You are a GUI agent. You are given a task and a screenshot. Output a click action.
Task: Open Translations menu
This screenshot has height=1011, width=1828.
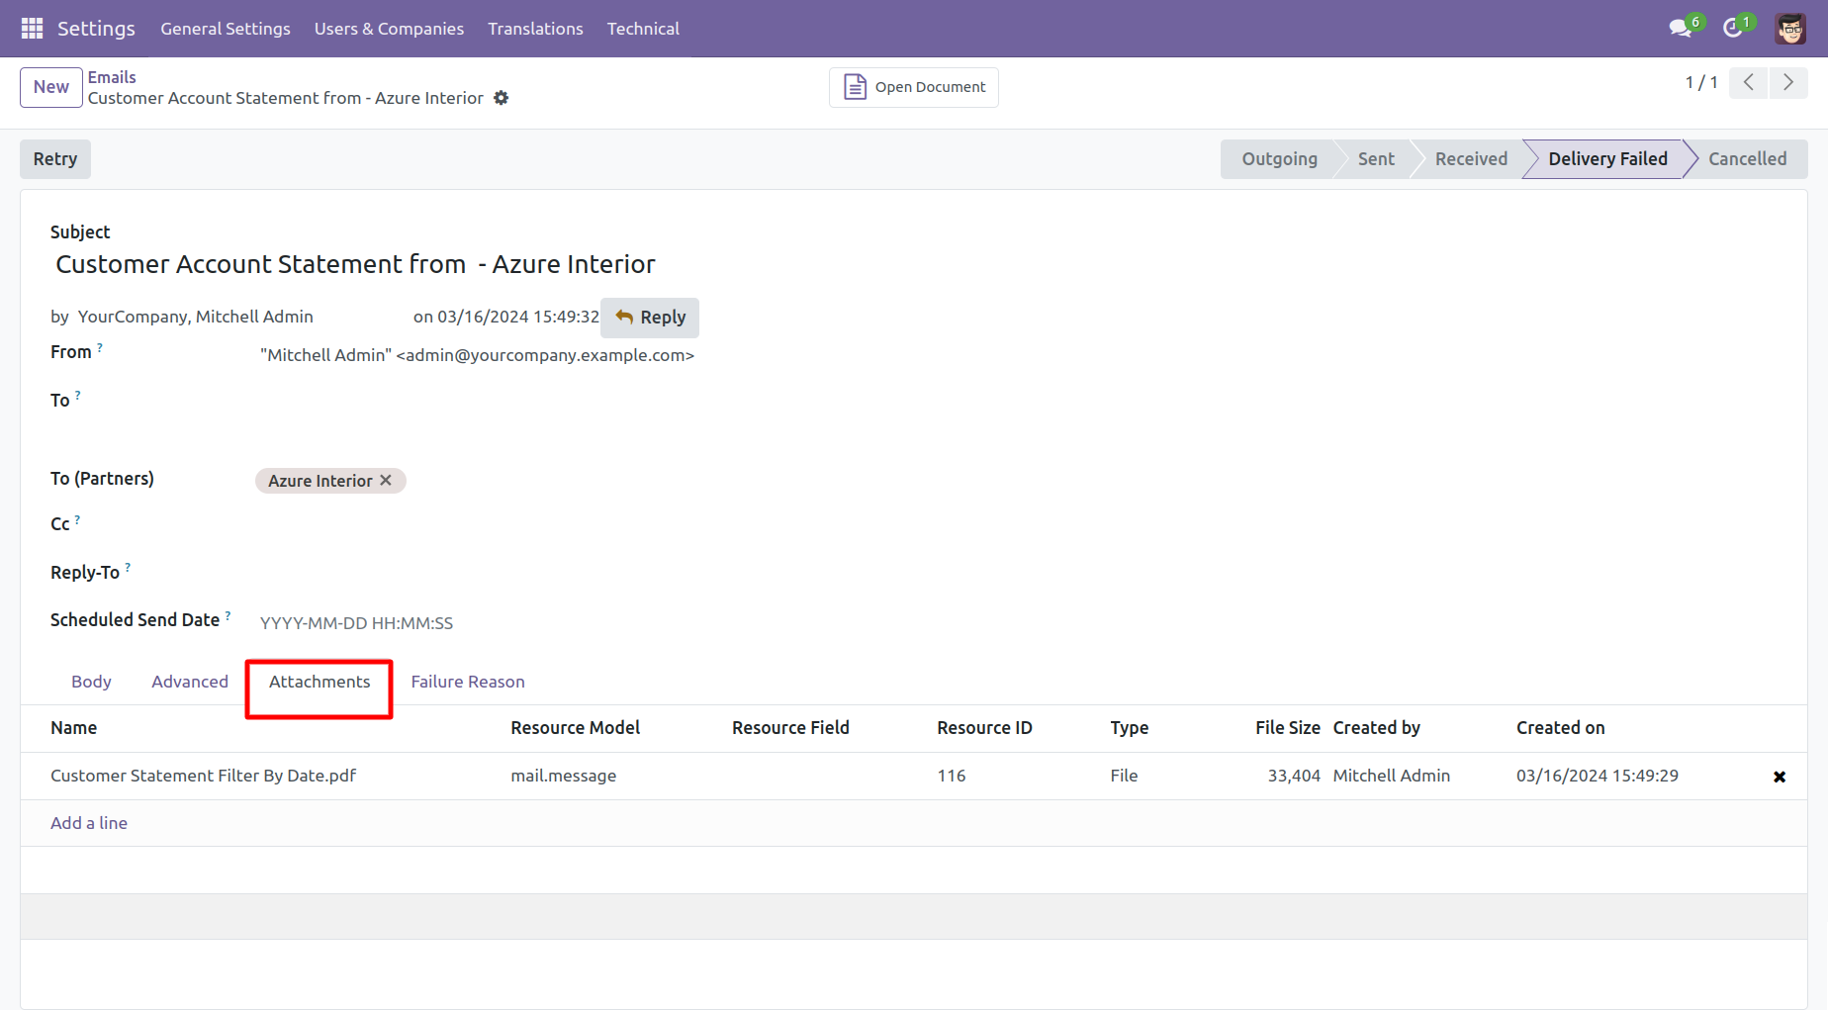point(535,29)
